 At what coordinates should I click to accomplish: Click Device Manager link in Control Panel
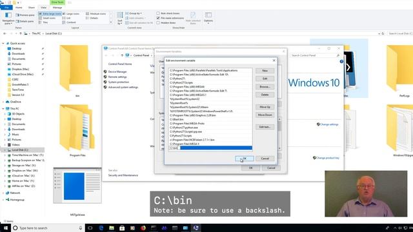click(x=117, y=72)
